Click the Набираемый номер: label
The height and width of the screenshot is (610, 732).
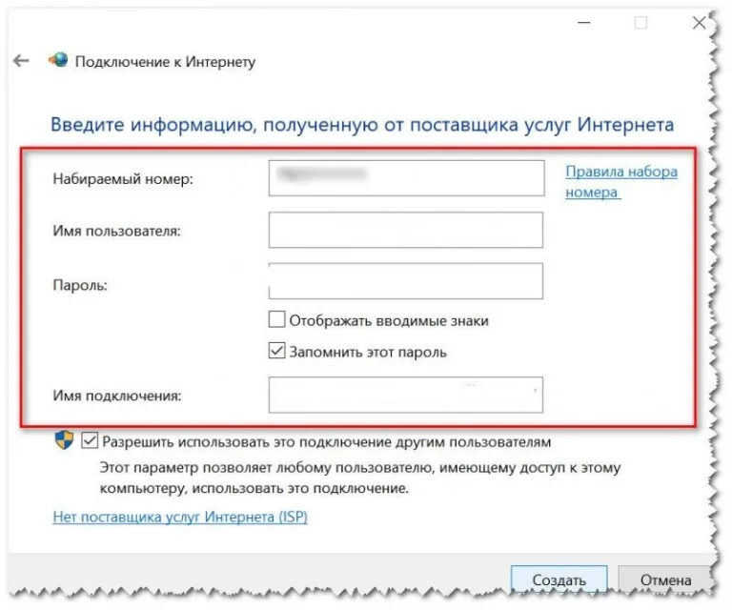123,179
